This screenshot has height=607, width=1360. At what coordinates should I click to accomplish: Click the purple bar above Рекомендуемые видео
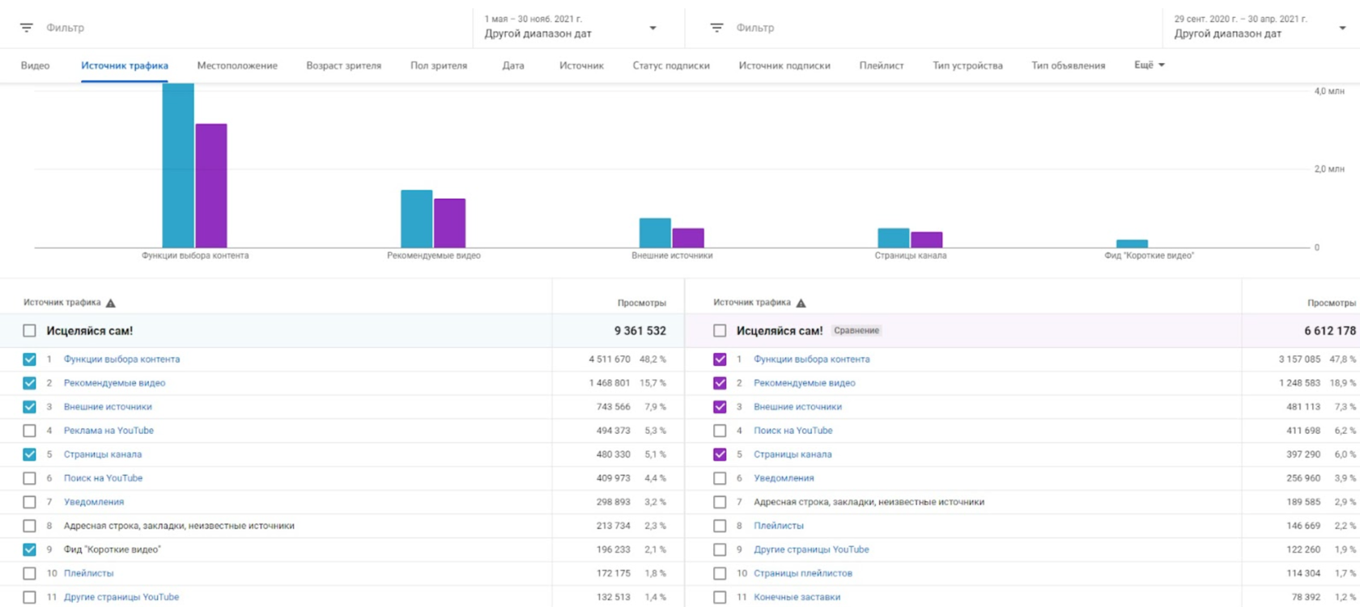click(x=449, y=223)
